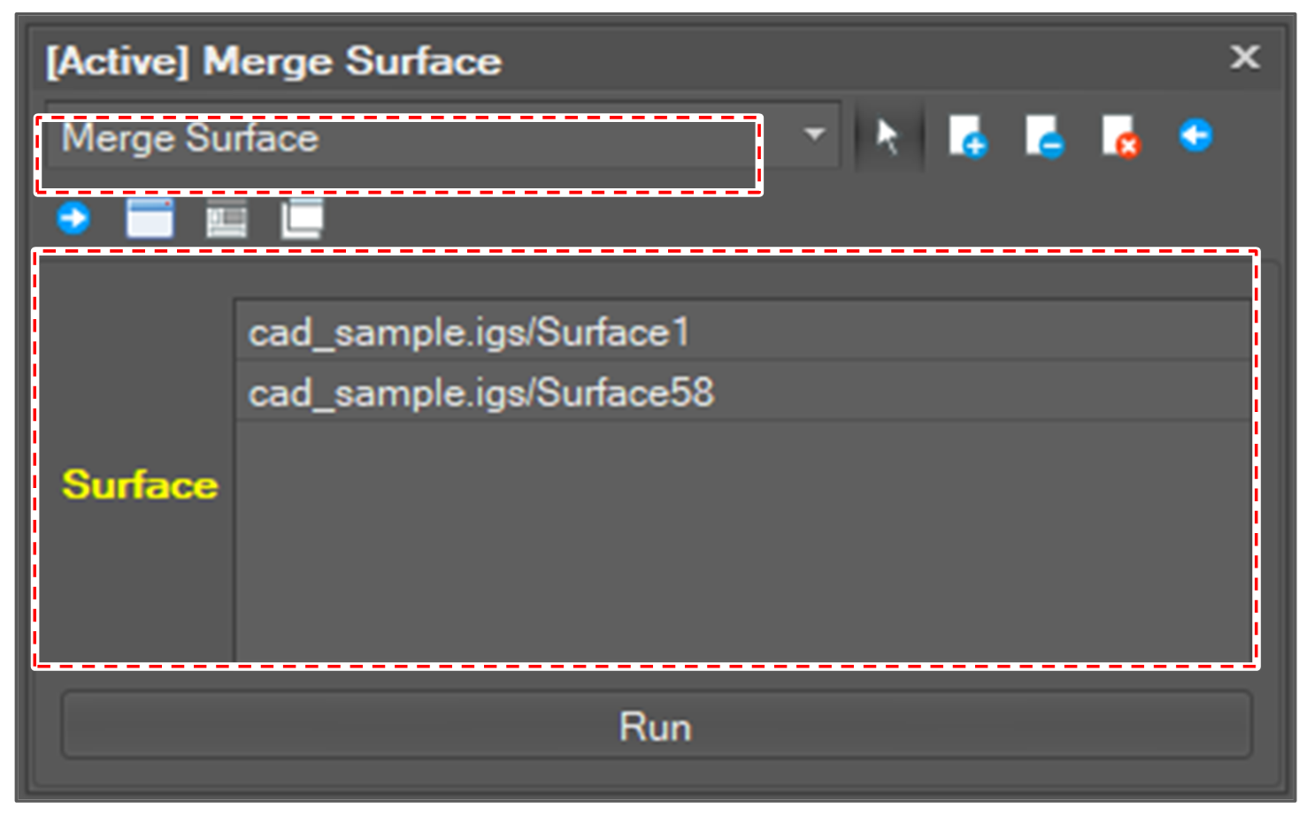The width and height of the screenshot is (1306, 816).
Task: Close the Merge Surface dialog
Action: click(1245, 58)
